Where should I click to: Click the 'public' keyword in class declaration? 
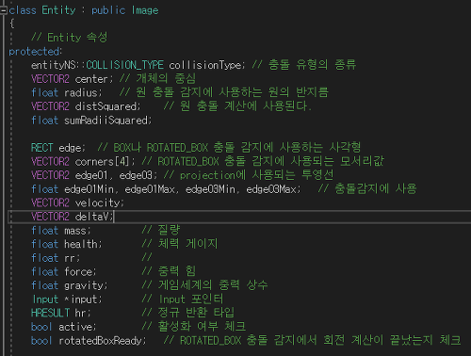coord(108,10)
